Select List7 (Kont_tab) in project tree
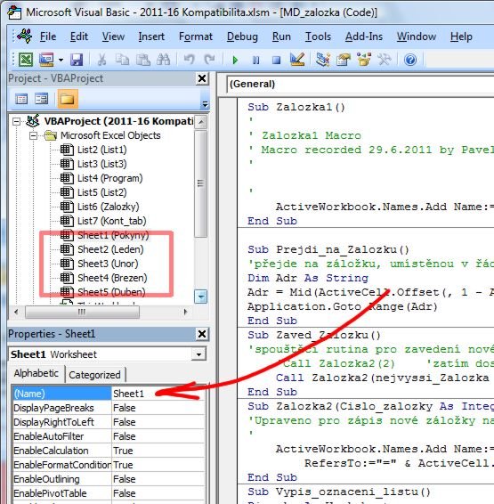 click(112, 221)
